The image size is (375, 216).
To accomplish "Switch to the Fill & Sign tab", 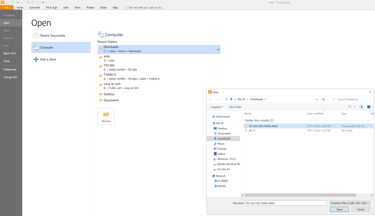I will coord(52,8).
